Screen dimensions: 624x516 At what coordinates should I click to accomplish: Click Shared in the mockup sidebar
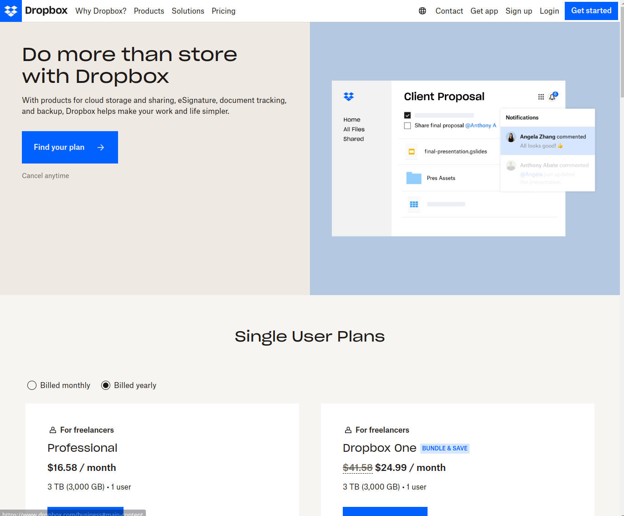pyautogui.click(x=354, y=139)
